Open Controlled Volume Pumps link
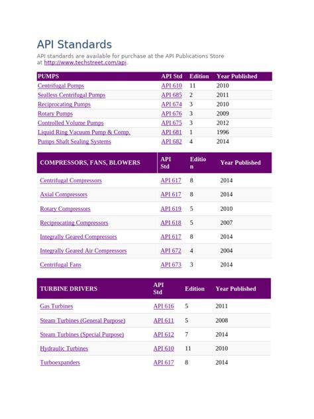 (x=70, y=123)
